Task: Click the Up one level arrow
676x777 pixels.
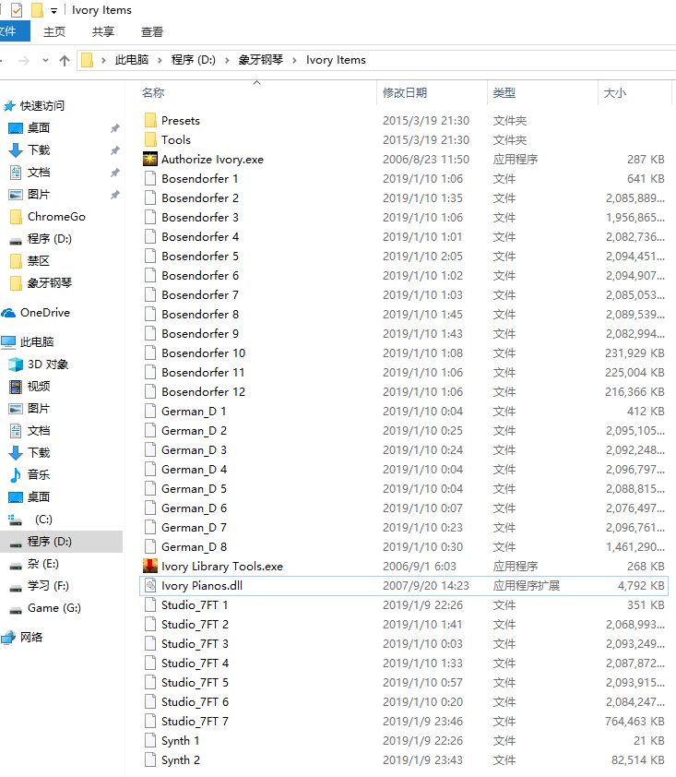Action: pos(65,61)
